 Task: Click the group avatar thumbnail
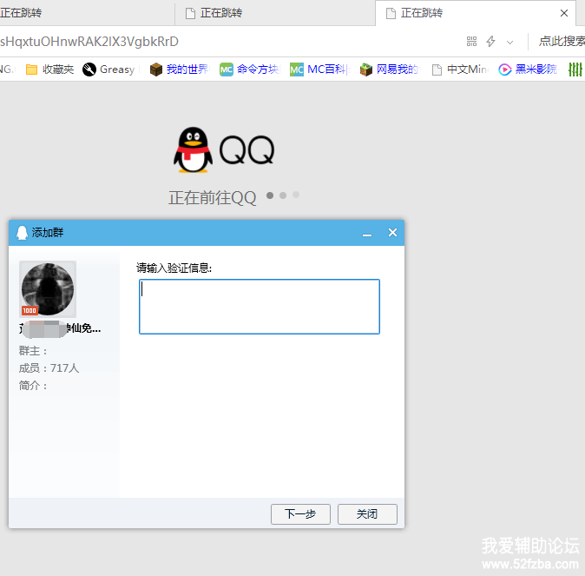pyautogui.click(x=48, y=288)
